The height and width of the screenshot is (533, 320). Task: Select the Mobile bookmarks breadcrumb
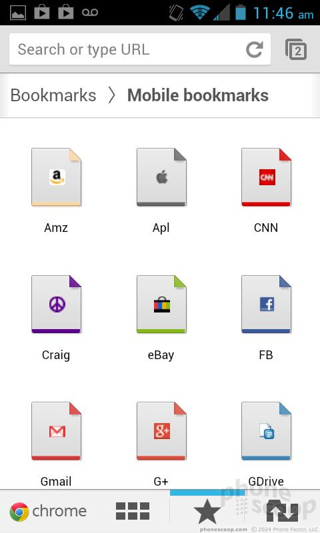pos(198,95)
